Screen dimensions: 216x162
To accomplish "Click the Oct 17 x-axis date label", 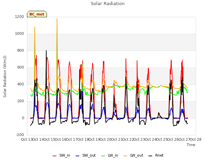I will [x=72, y=139].
